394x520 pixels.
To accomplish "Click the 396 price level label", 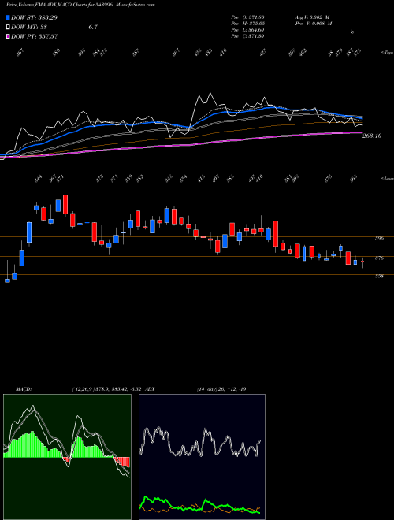I will pyautogui.click(x=379, y=238).
